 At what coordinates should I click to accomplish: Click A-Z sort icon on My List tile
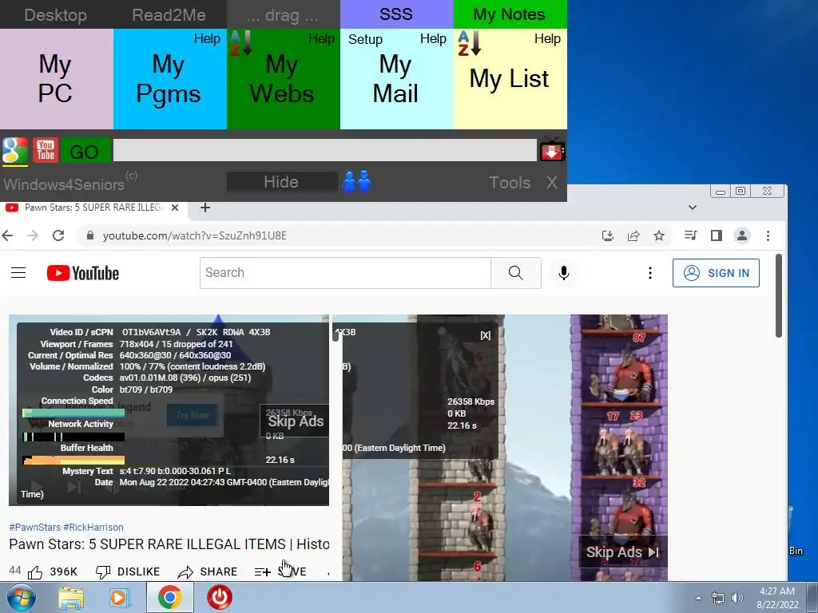[469, 43]
